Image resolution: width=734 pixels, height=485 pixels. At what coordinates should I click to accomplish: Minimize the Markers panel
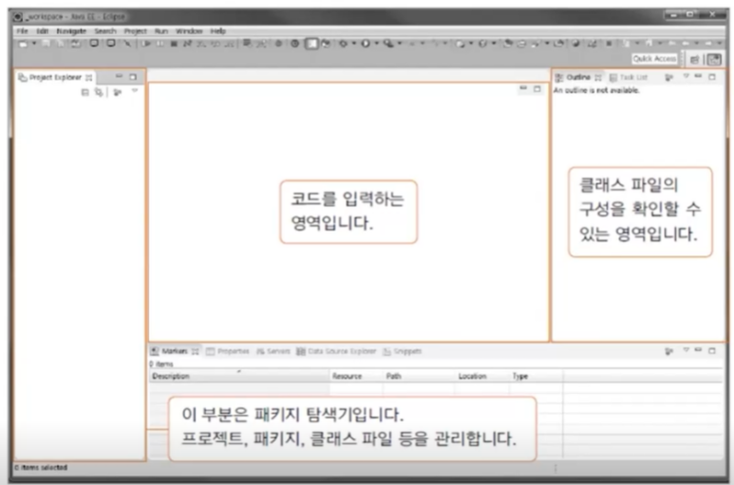pyautogui.click(x=699, y=350)
